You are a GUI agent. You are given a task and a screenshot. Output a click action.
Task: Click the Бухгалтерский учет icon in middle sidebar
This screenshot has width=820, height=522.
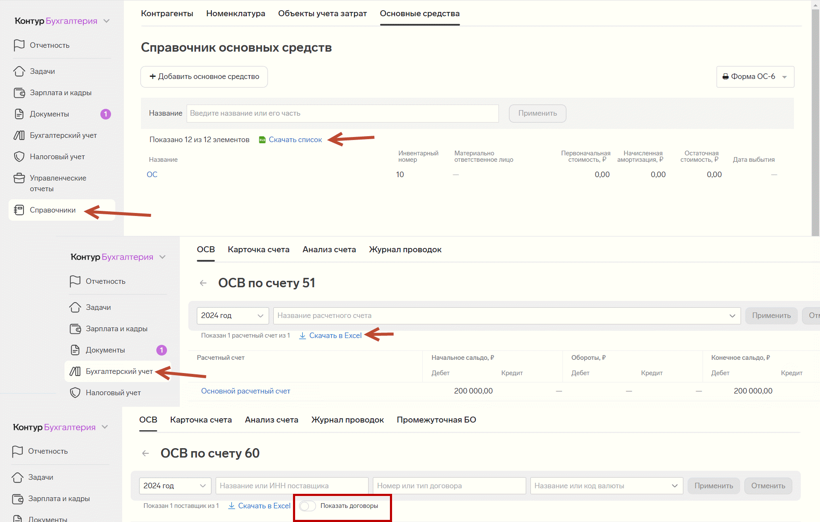[x=75, y=371]
